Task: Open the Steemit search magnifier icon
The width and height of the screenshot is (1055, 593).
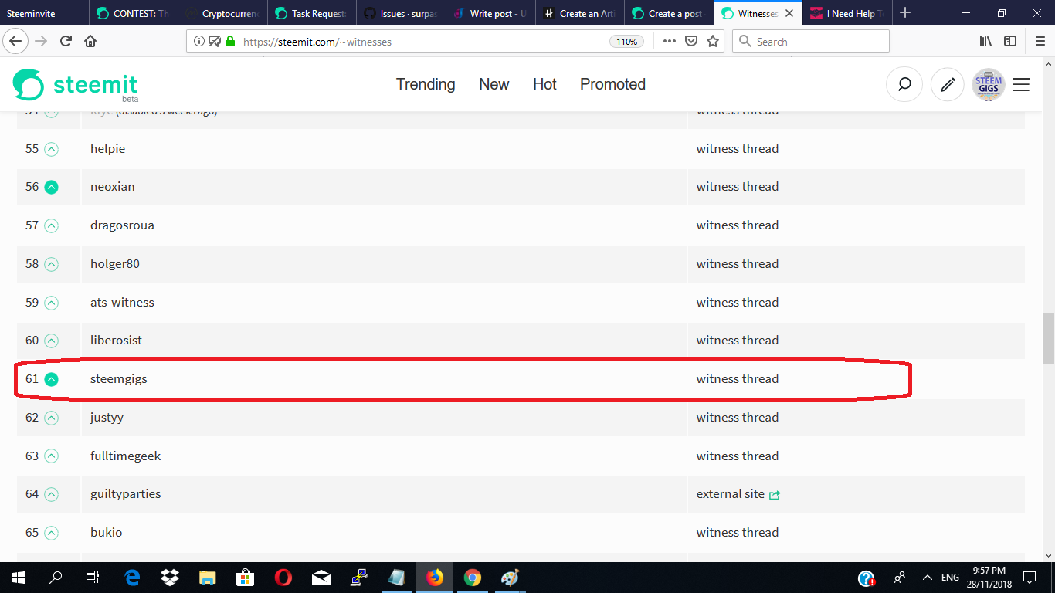Action: [904, 85]
